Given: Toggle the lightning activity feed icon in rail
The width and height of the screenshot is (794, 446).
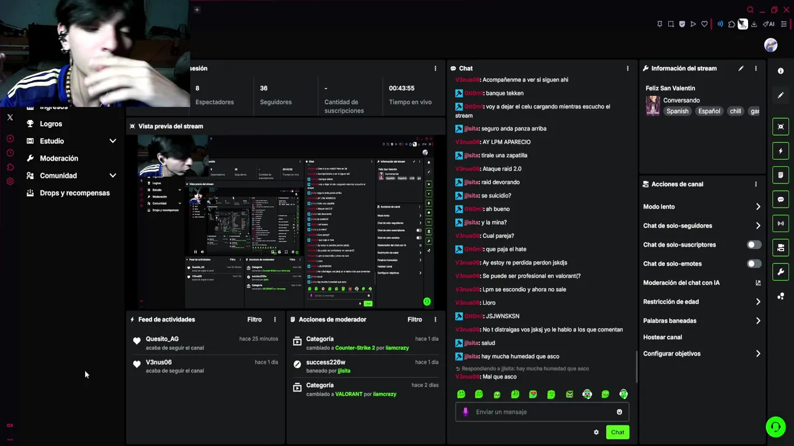Looking at the screenshot, I should coord(780,151).
